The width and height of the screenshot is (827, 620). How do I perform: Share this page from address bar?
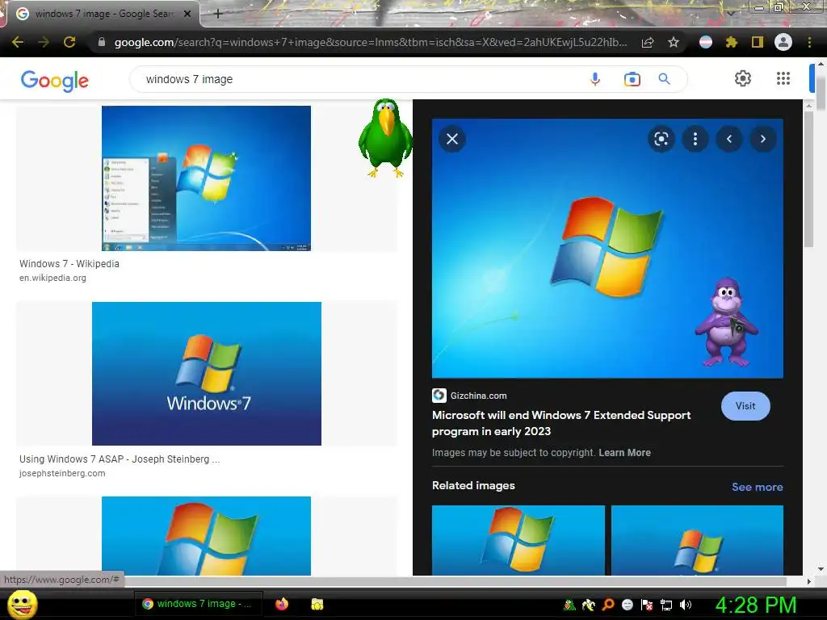coord(648,42)
